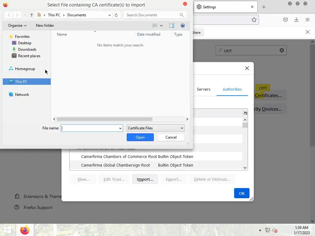Click the search magnifier in Search Documents
The height and width of the screenshot is (236, 315).
coord(181,15)
